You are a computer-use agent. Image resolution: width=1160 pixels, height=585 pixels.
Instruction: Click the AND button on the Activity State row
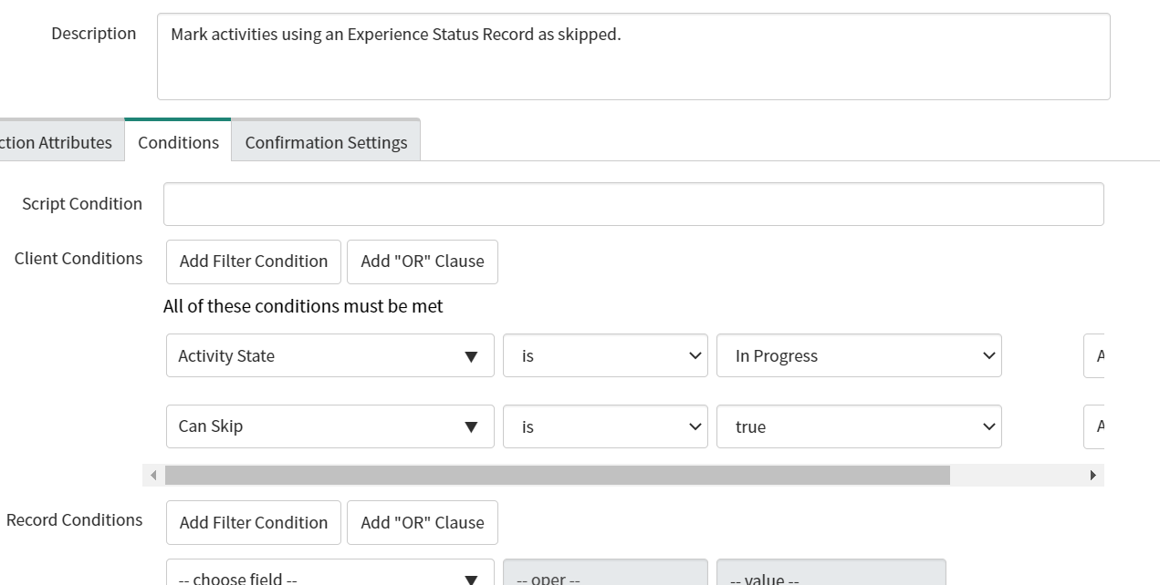click(x=1102, y=355)
